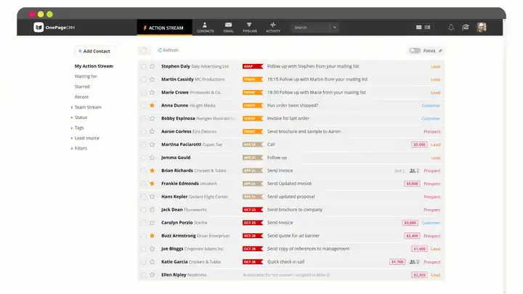Open Starred contacts list

point(82,86)
